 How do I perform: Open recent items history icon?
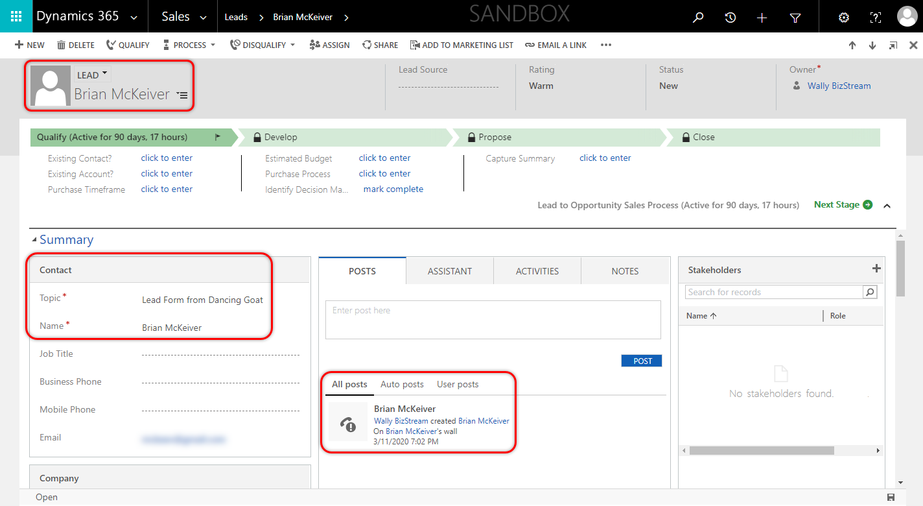click(730, 18)
